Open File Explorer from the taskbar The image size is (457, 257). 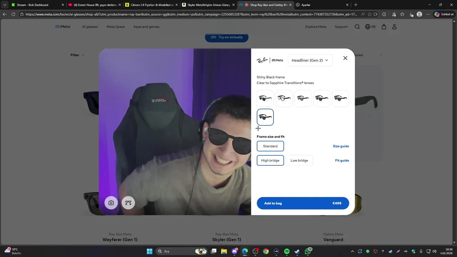[224, 251]
